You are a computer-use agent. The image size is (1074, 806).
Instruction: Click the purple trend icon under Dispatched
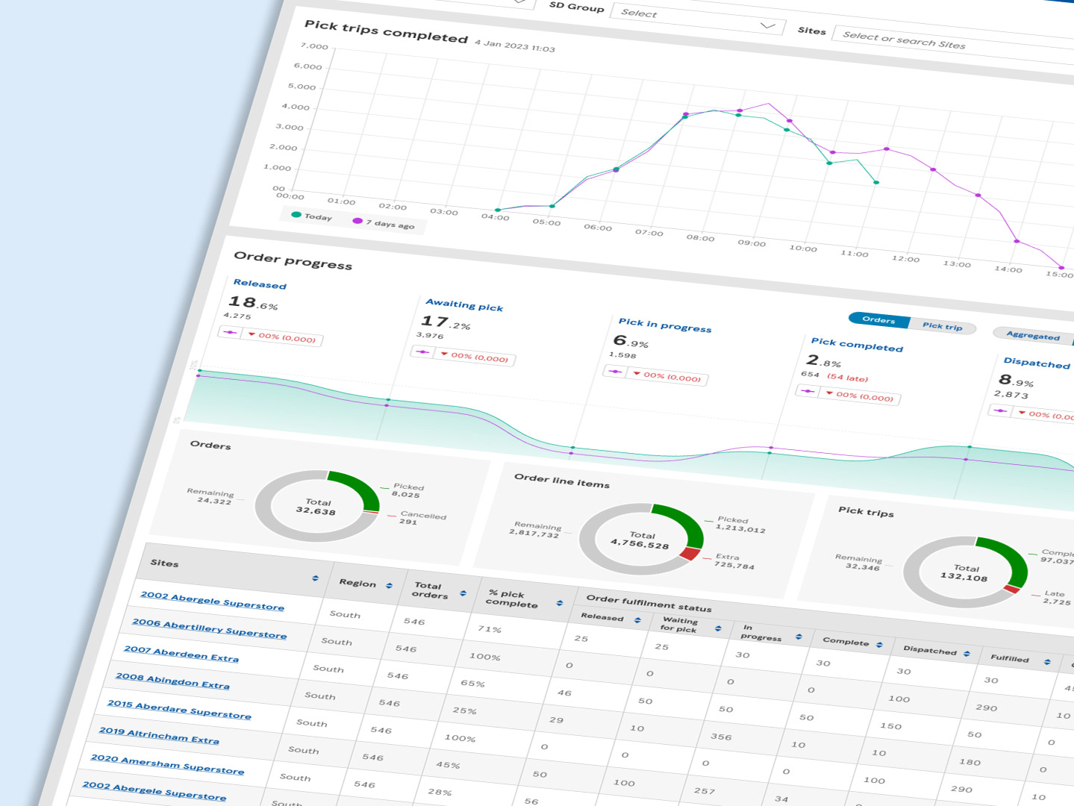1000,410
